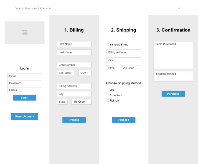Click Proceed under the Billing form
Viewport: 198px width, 164px height.
coord(74,120)
